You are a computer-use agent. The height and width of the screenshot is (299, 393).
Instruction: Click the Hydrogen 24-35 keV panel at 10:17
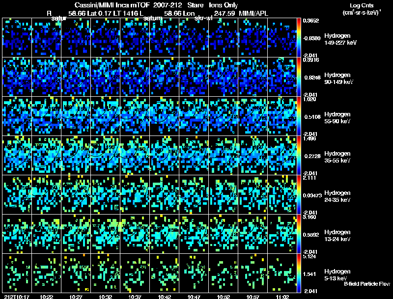point(17,195)
